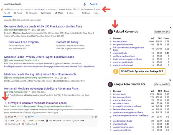Viewport: 173px width, 135px height.
Task: Star the 'insurance leads' keyword
Action: (111, 41)
